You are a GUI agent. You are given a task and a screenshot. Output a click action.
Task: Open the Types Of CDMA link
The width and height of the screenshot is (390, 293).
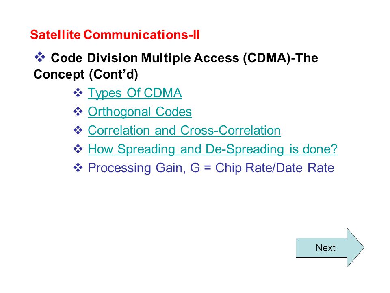(134, 93)
